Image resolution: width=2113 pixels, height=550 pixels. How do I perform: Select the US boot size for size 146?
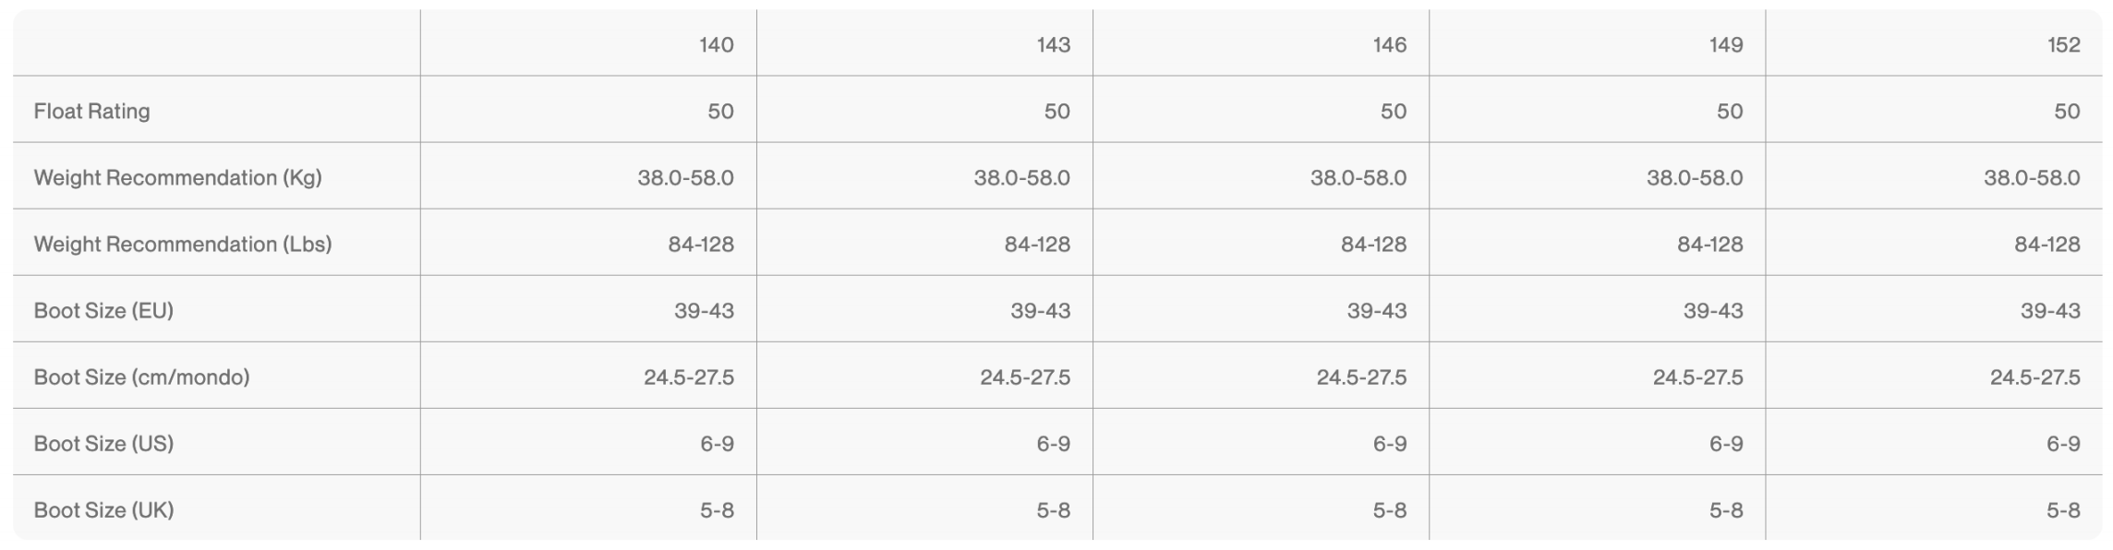pyautogui.click(x=1389, y=443)
